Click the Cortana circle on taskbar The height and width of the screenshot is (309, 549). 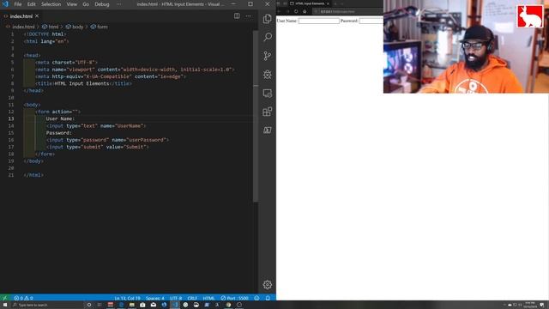89,305
